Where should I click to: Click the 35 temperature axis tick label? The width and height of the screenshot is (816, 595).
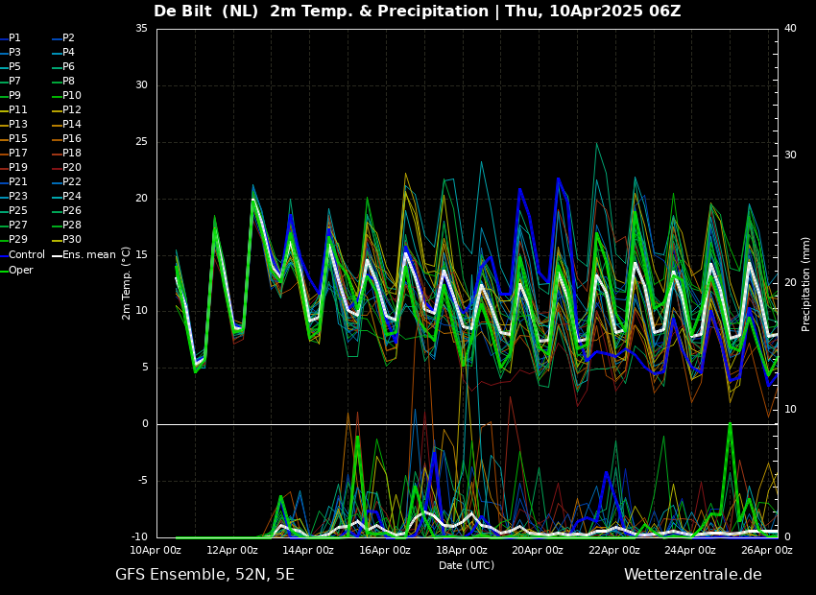tap(141, 28)
